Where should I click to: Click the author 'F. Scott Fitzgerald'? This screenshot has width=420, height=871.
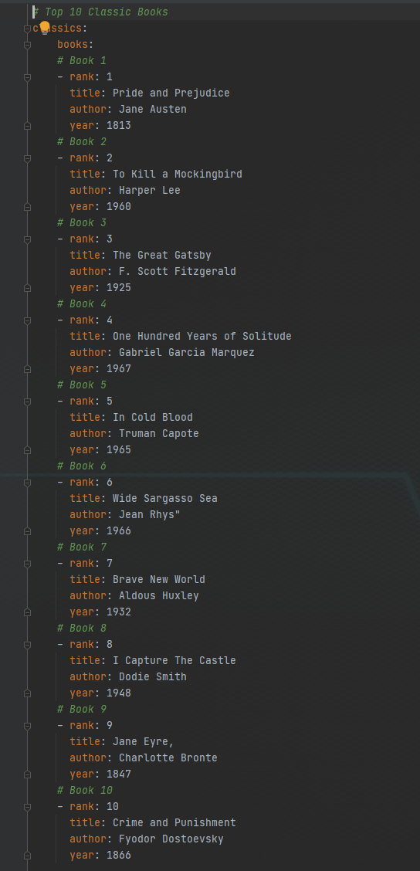tap(178, 272)
